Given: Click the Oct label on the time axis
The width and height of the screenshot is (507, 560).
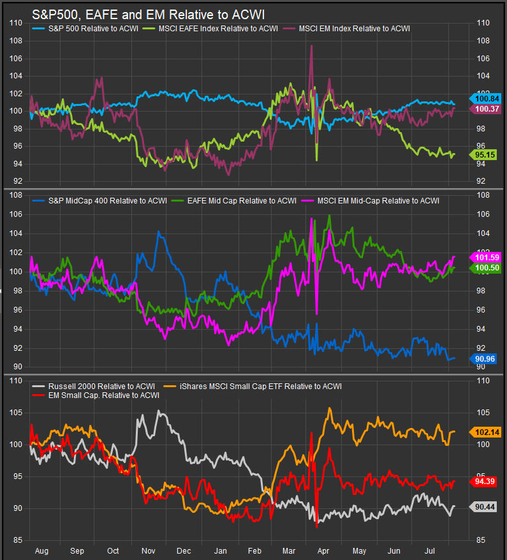Looking at the screenshot, I should 113,550.
